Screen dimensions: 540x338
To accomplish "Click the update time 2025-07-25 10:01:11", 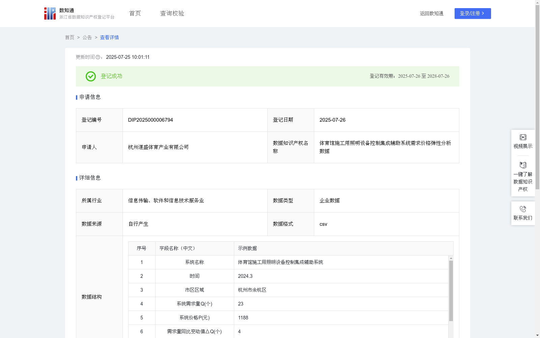I will (128, 57).
